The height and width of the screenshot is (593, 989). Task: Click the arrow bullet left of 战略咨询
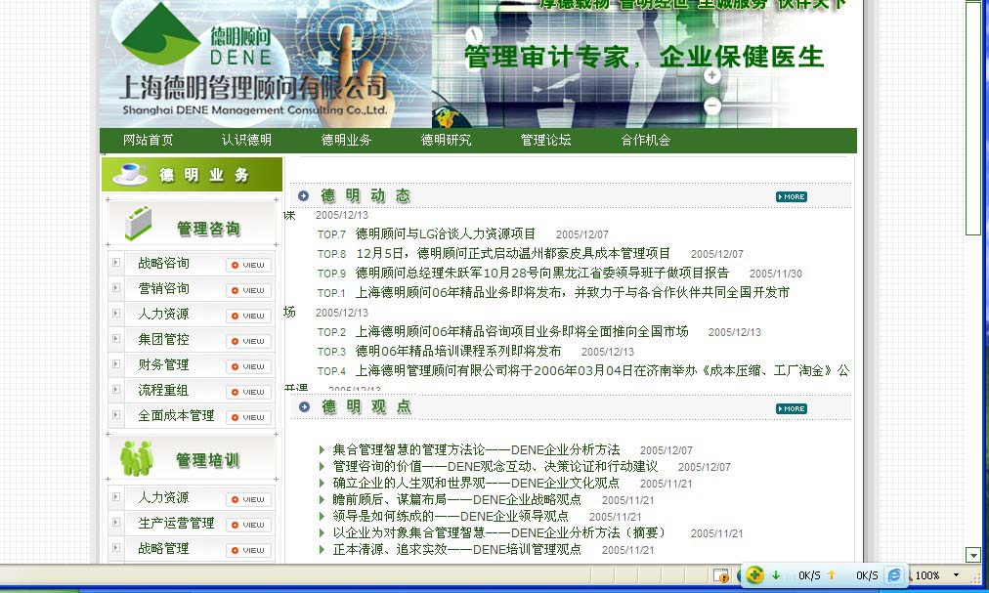click(x=116, y=263)
